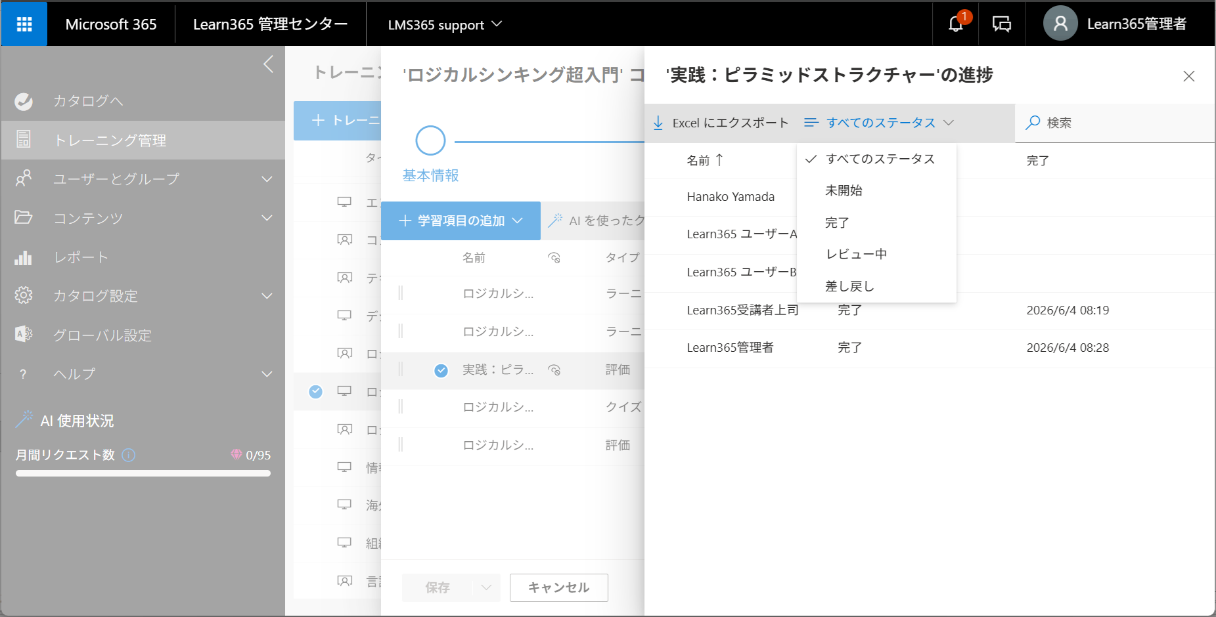Collapse the left sidebar with the arrow
This screenshot has height=617, width=1216.
pyautogui.click(x=268, y=64)
